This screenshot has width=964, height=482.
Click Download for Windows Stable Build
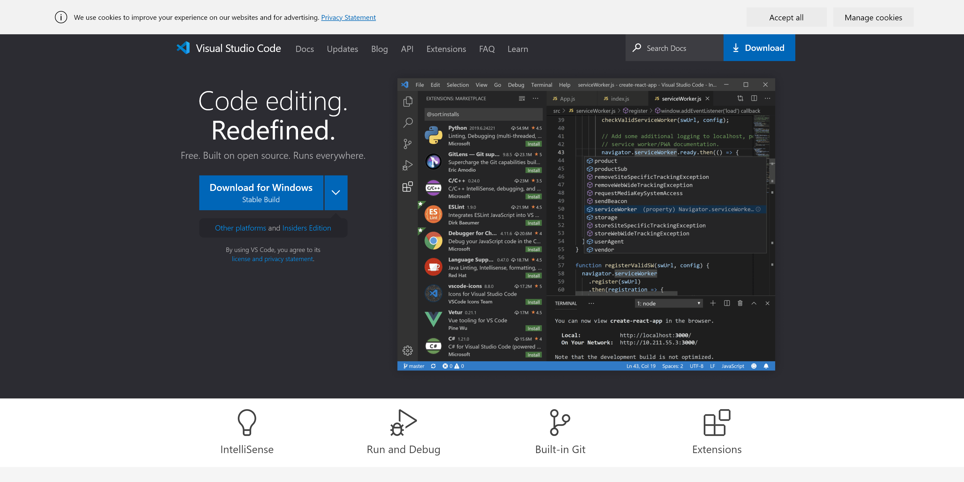click(261, 192)
